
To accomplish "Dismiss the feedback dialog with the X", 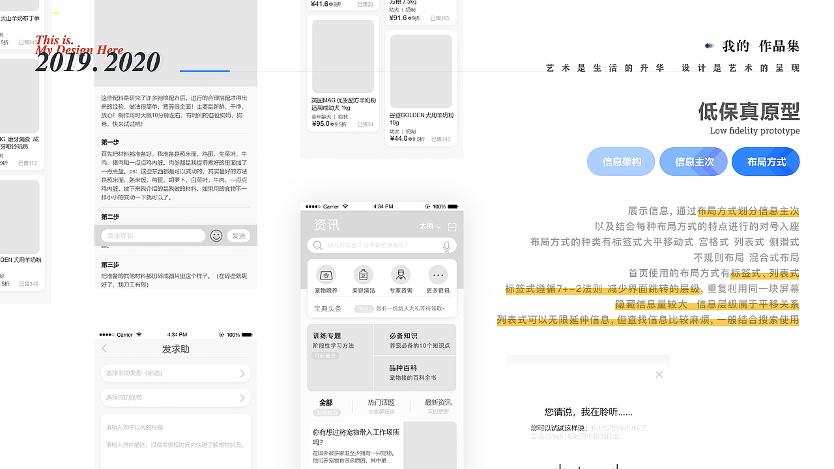I will click(x=659, y=375).
